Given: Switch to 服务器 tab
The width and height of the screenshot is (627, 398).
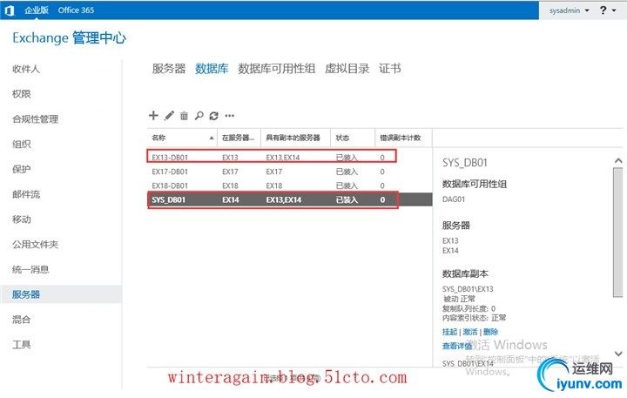Looking at the screenshot, I should point(169,69).
